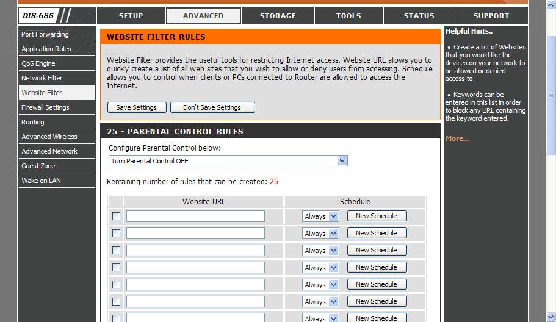This screenshot has width=556, height=322.
Task: Open the SUPPORT tab
Action: coord(491,16)
